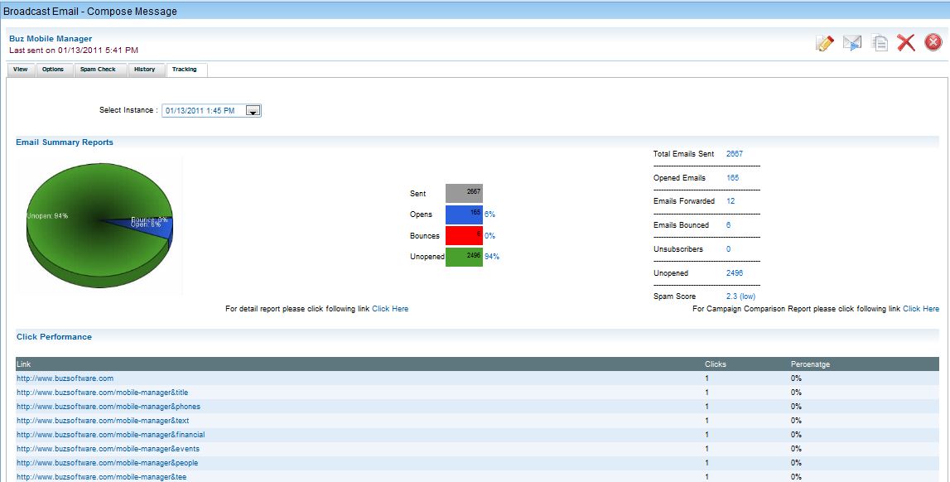Click the red circle close icon
This screenshot has width=950, height=482.
click(933, 43)
